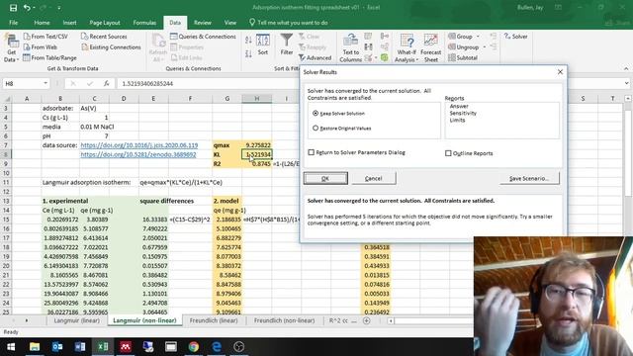Expand the formula bar

626,83
